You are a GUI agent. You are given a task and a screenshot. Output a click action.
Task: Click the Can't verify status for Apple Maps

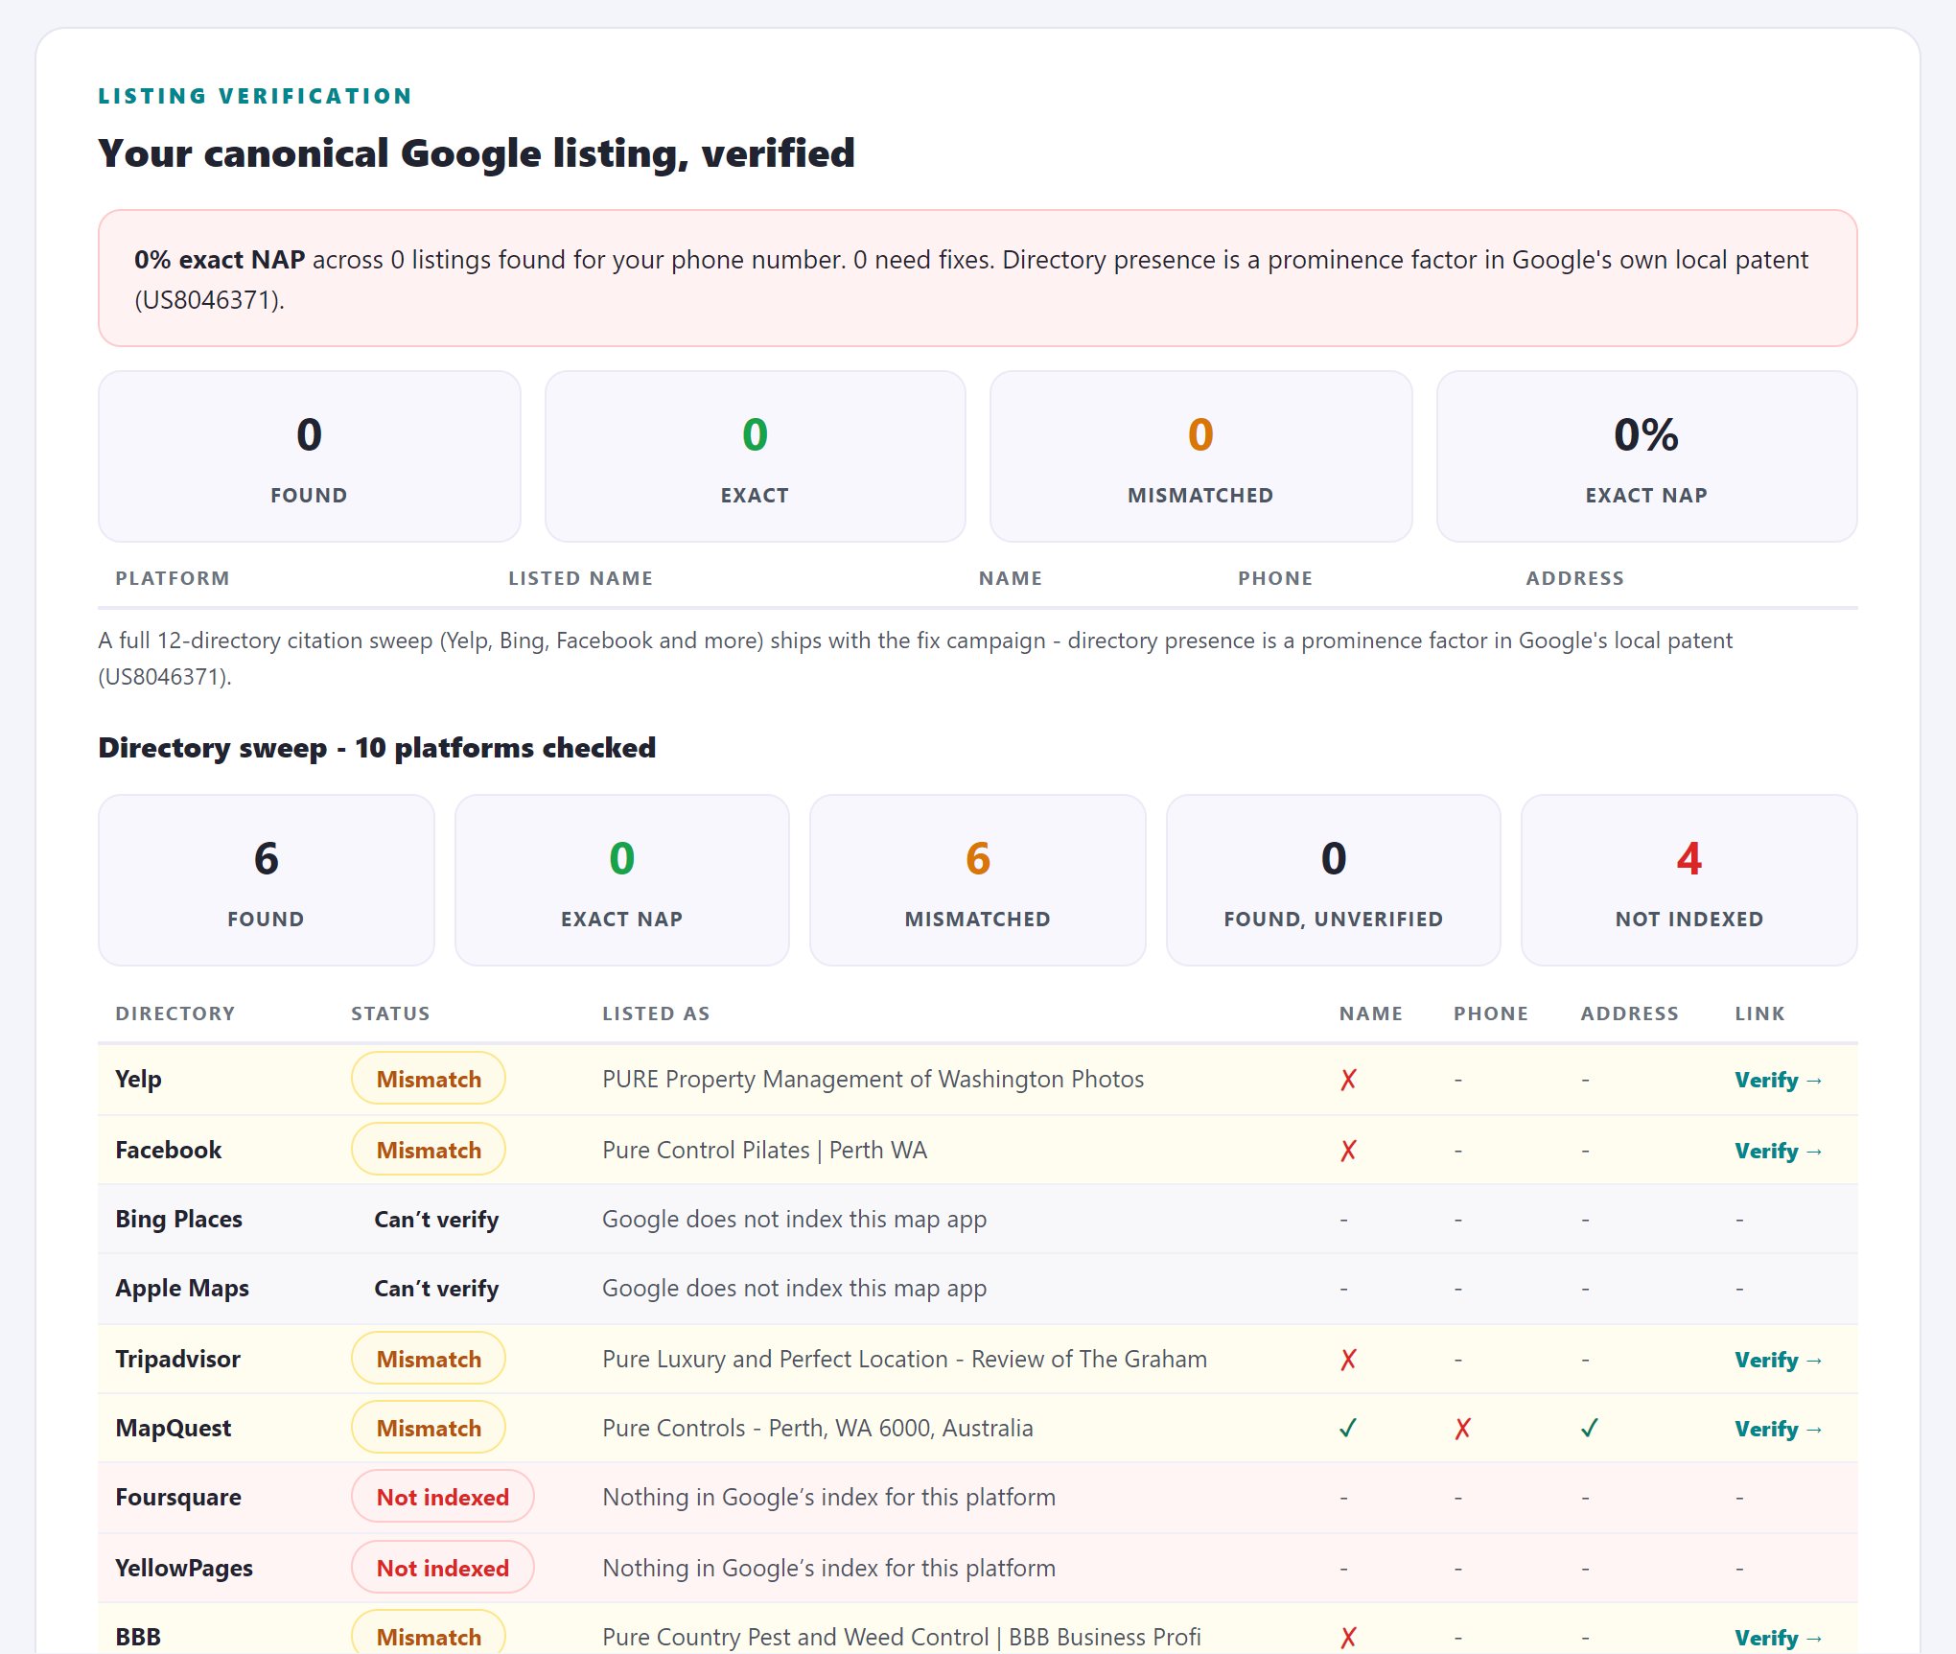(x=436, y=1289)
